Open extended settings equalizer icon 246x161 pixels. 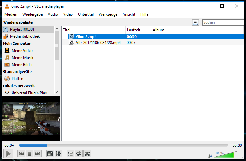point(58,154)
